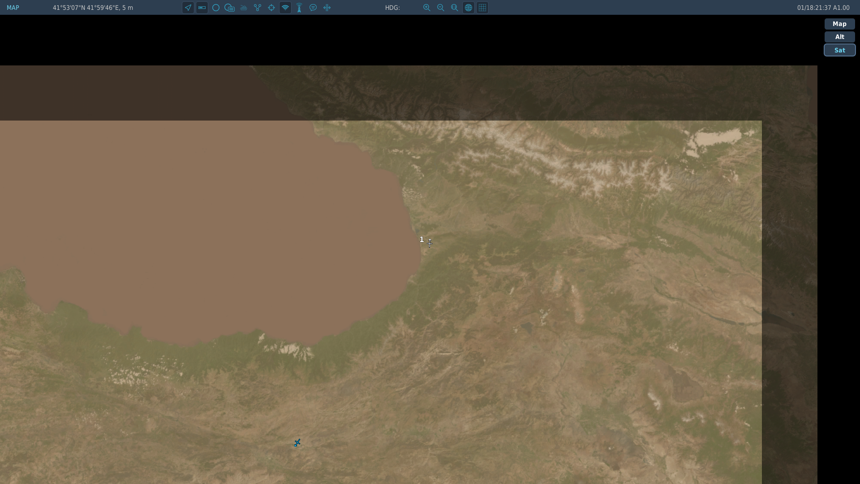Screen dimensions: 860x484
Task: Click the MAP label in top bar
Action: point(13,8)
